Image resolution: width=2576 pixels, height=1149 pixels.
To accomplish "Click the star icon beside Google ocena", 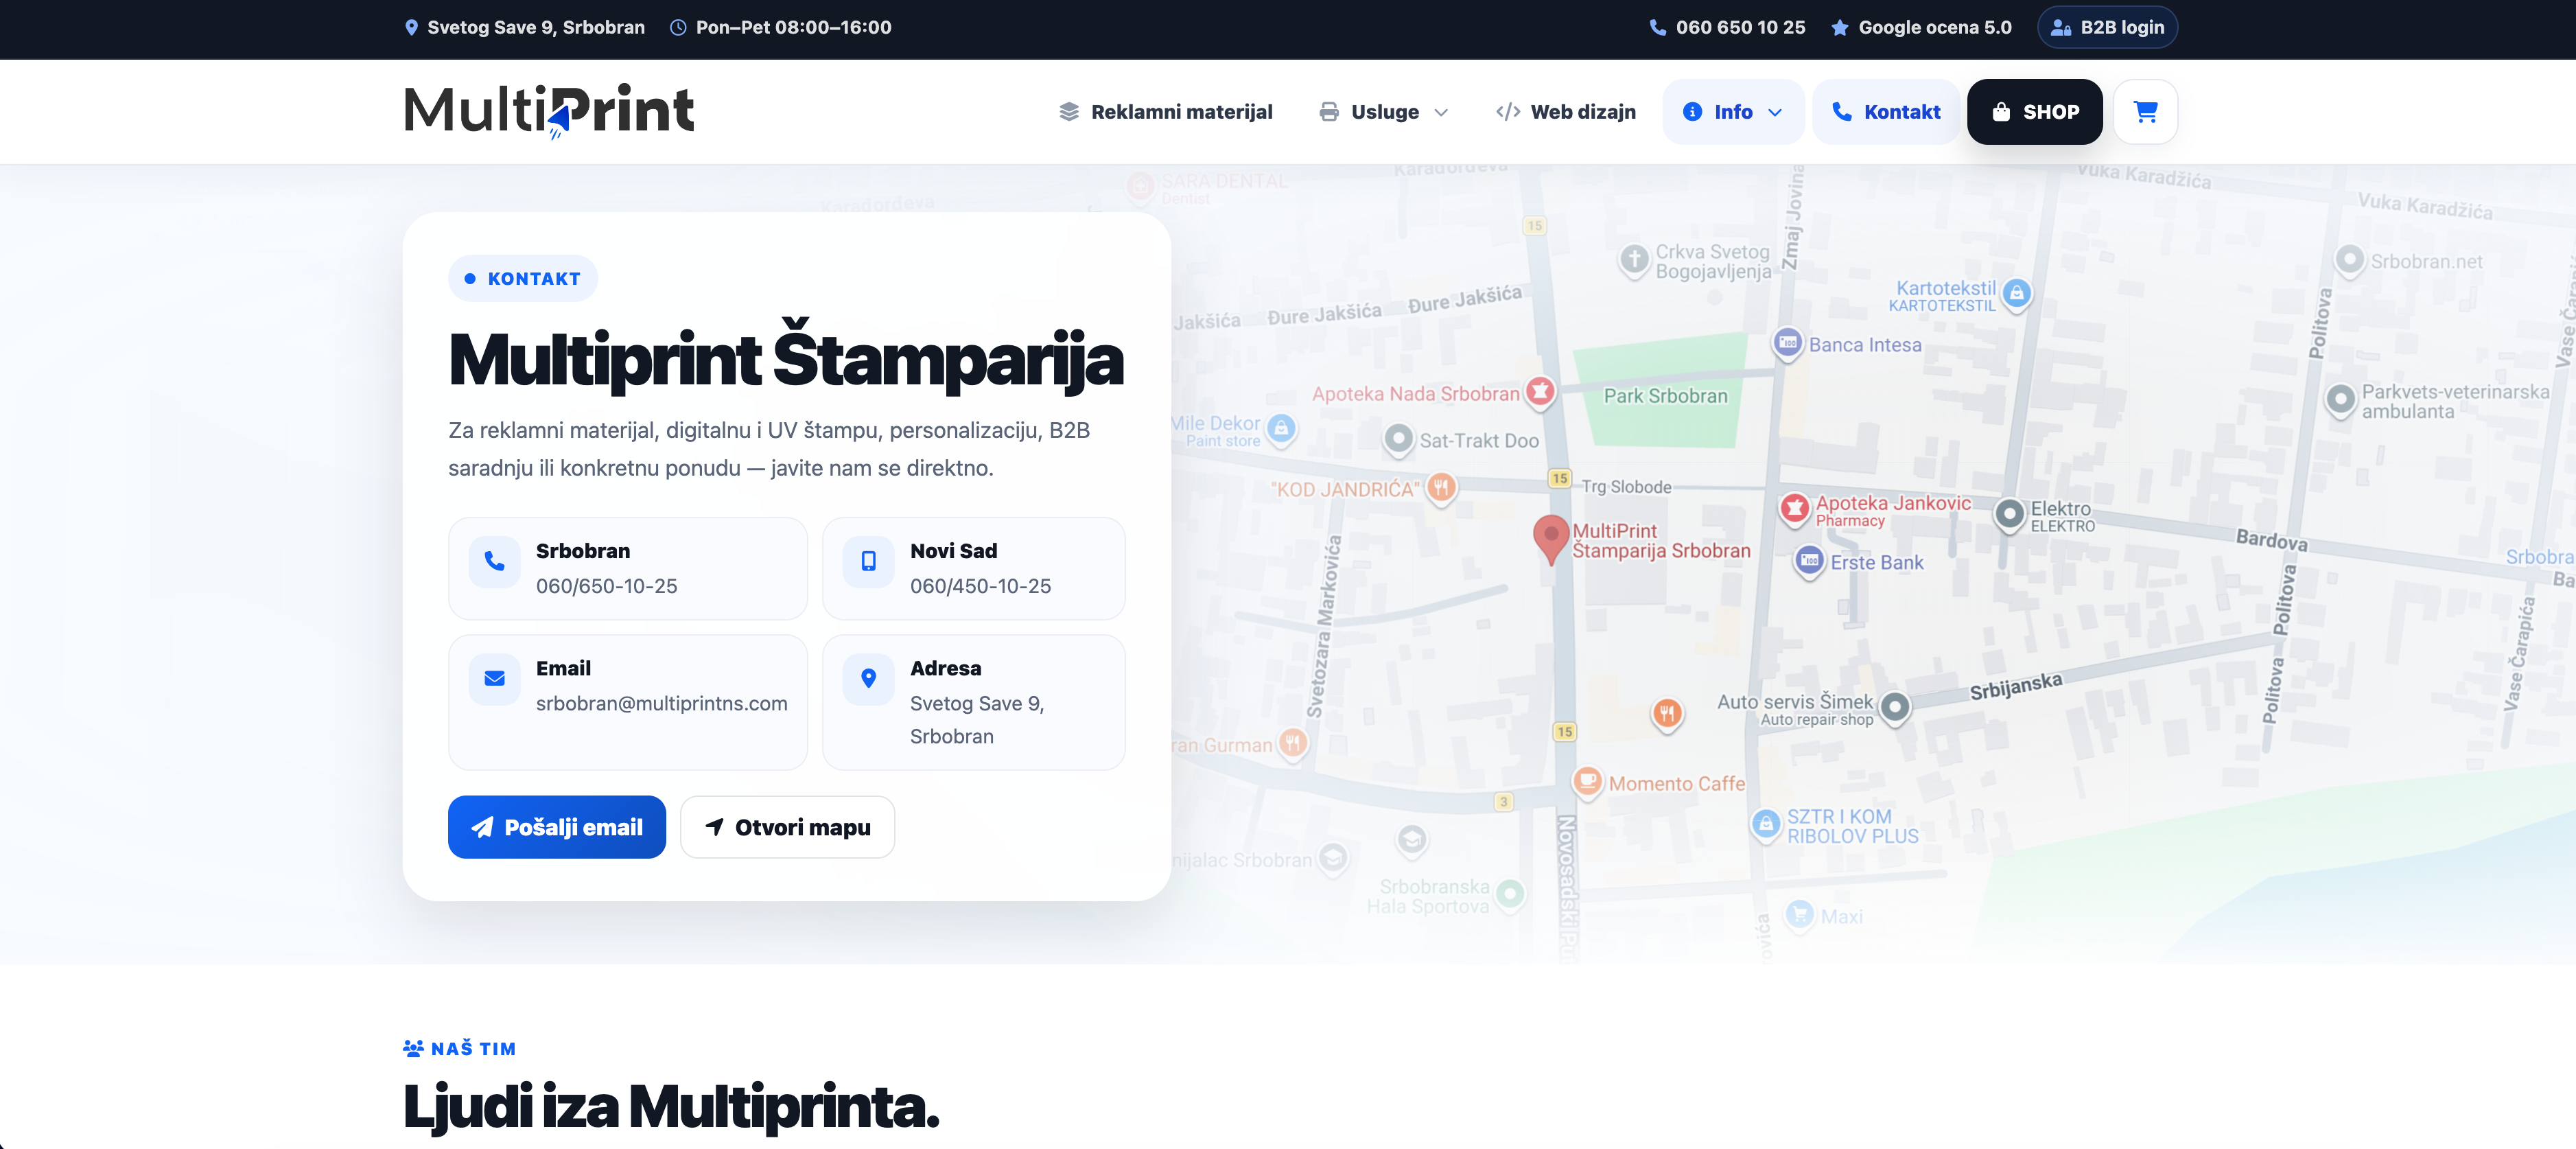I will click(1840, 28).
